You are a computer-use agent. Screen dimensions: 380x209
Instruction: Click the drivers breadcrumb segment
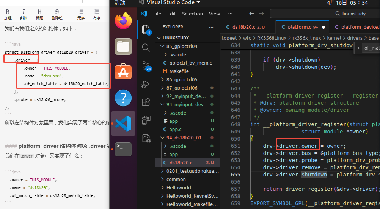coord(355,38)
